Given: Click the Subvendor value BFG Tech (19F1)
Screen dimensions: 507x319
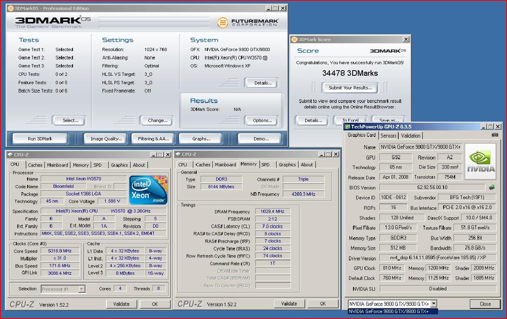Looking at the screenshot, I should point(467,197).
